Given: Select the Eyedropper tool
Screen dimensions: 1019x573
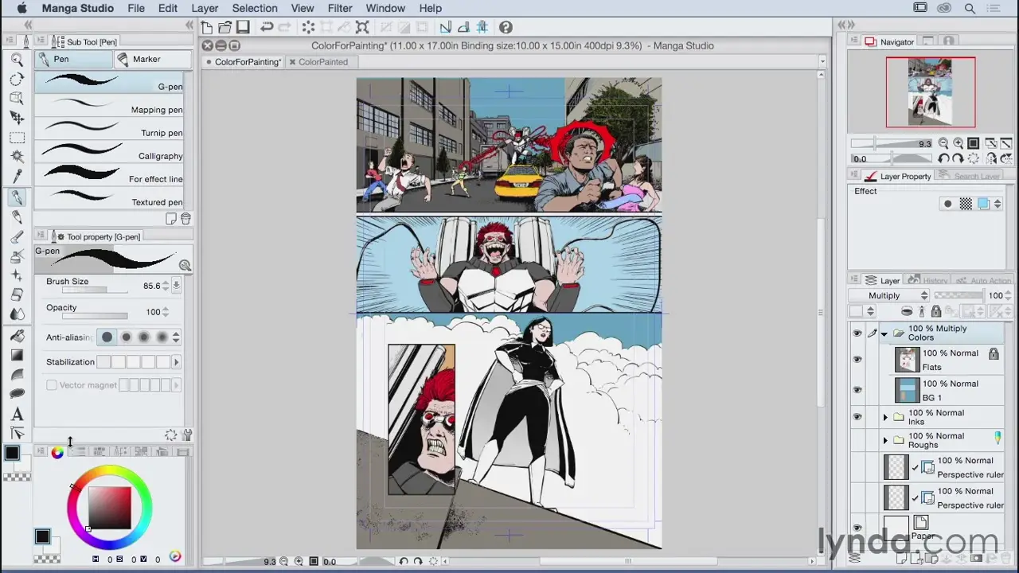Looking at the screenshot, I should (17, 176).
